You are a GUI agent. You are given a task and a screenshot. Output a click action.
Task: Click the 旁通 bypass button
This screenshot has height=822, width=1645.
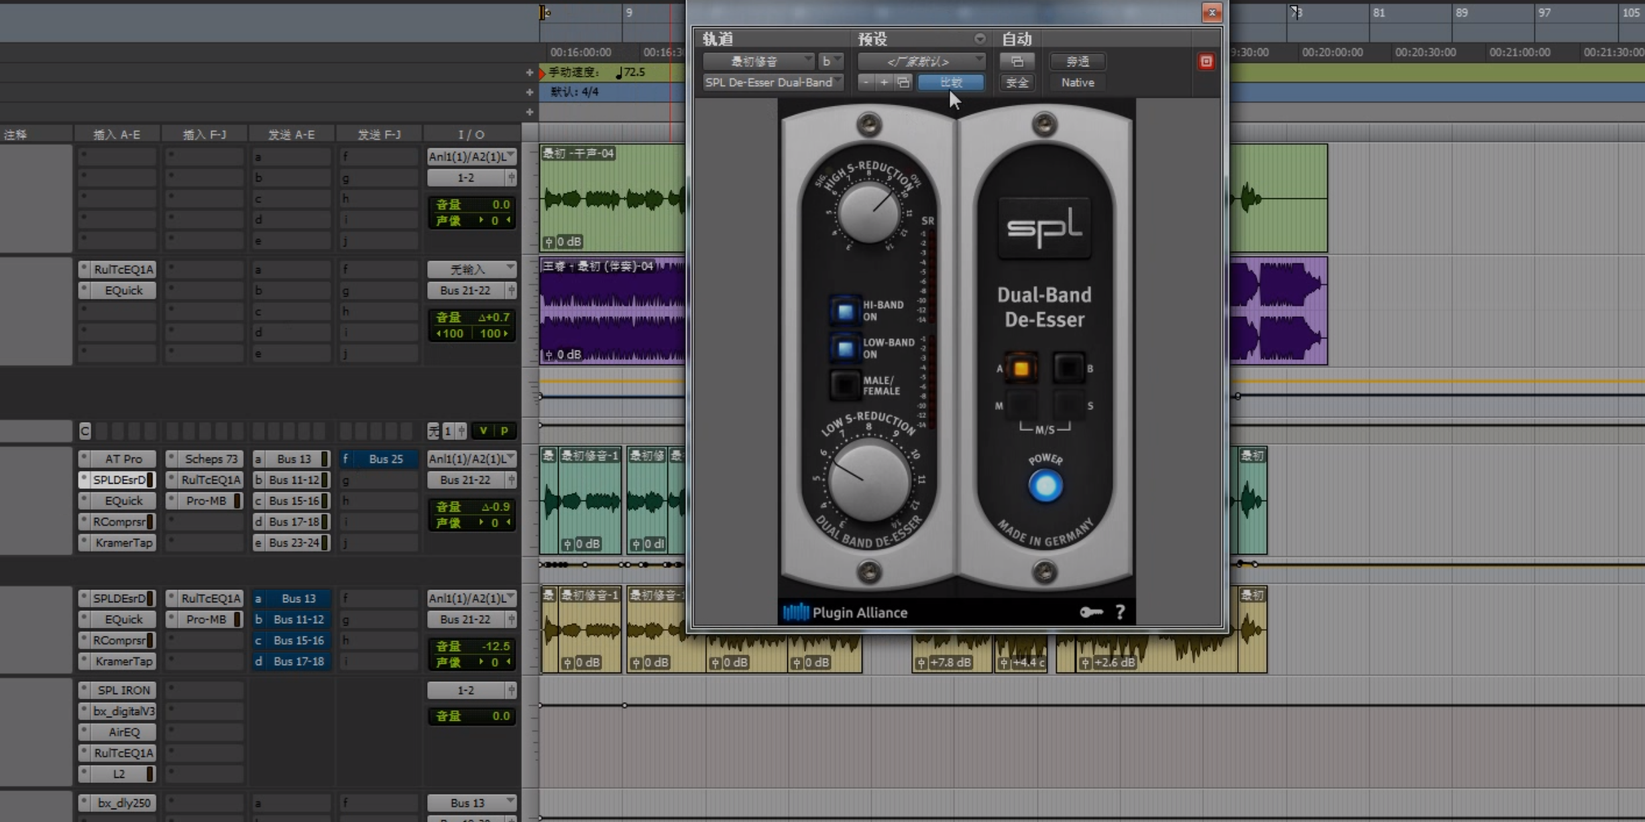point(1077,62)
